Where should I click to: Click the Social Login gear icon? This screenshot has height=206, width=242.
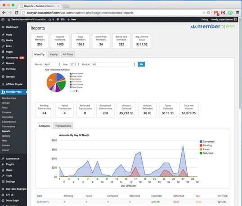[x=3, y=201]
